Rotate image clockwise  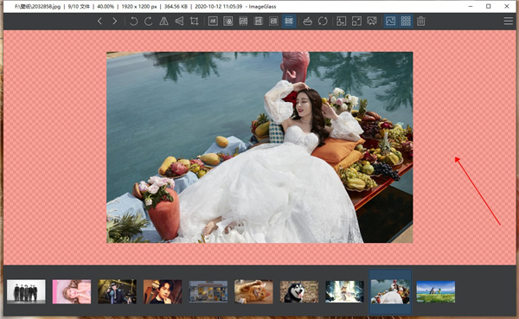pyautogui.click(x=148, y=21)
